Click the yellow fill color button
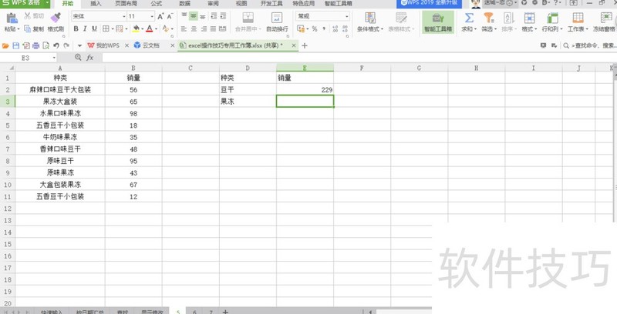Image resolution: width=617 pixels, height=314 pixels. (x=135, y=29)
